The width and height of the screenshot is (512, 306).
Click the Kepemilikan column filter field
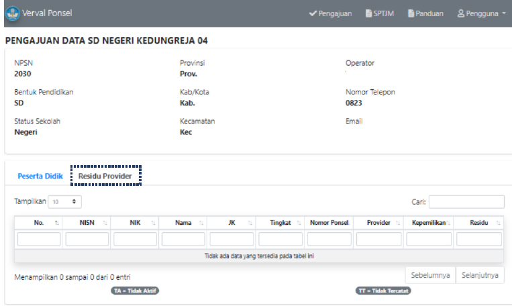pyautogui.click(x=429, y=239)
